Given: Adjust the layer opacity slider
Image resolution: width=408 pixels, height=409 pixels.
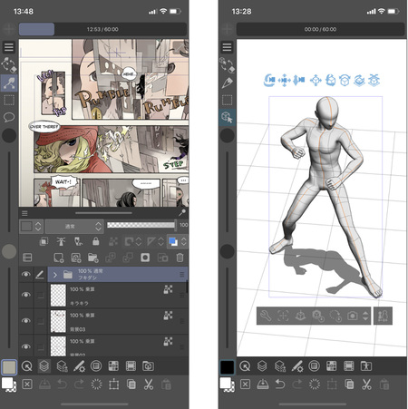Looking at the screenshot, I should (x=141, y=225).
